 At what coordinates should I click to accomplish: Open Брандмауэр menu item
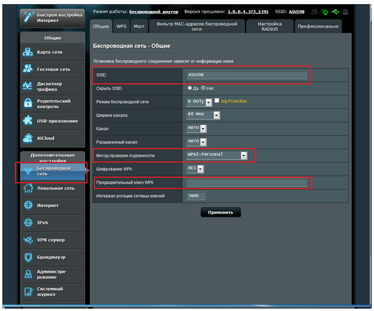53,257
